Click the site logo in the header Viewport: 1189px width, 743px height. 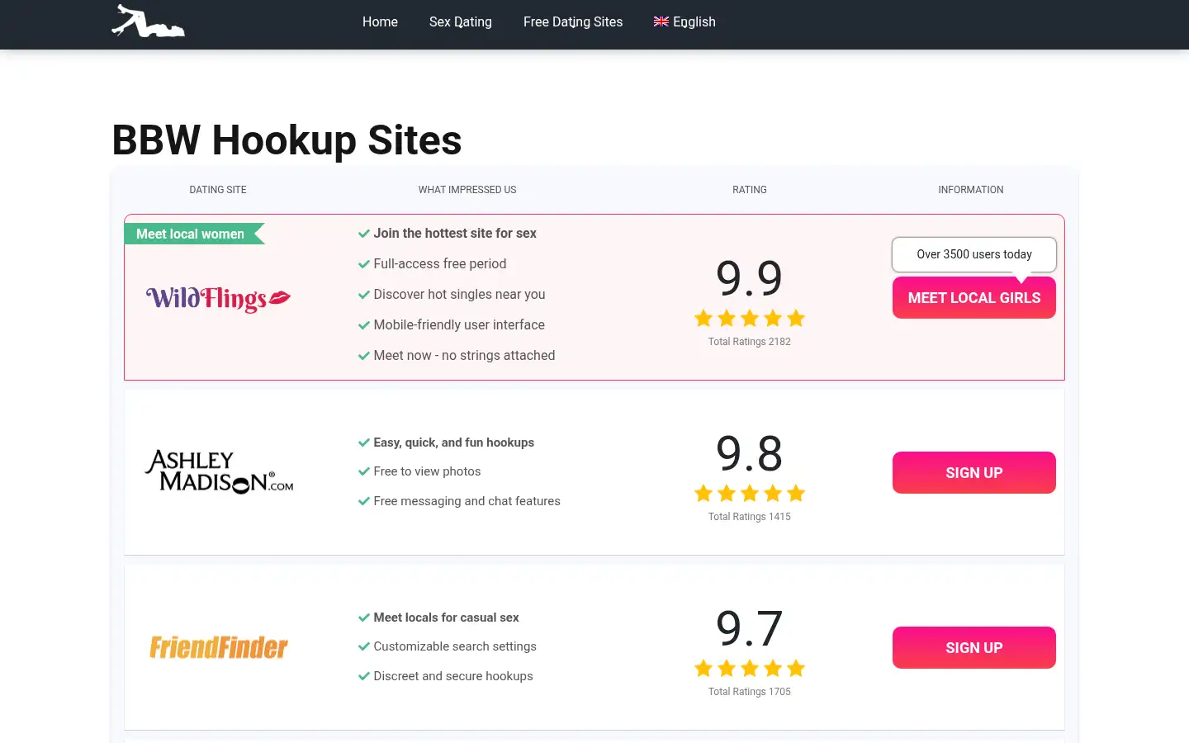[149, 21]
